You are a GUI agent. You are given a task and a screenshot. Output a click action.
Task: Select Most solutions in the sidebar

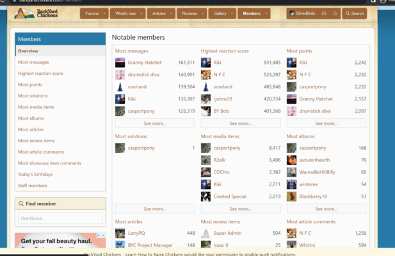[33, 95]
